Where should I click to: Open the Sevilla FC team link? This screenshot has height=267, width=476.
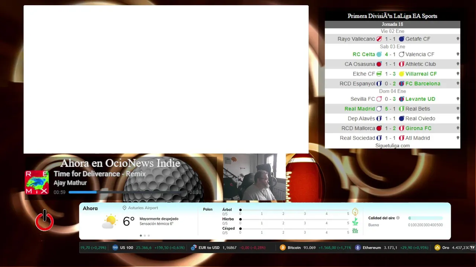(363, 99)
